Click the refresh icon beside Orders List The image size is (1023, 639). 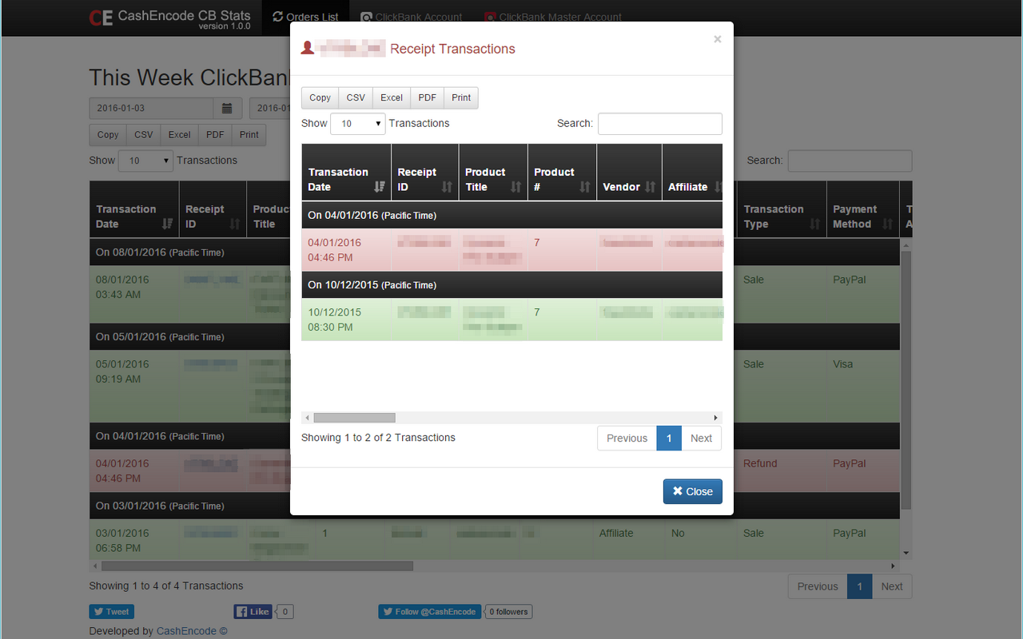coord(277,17)
